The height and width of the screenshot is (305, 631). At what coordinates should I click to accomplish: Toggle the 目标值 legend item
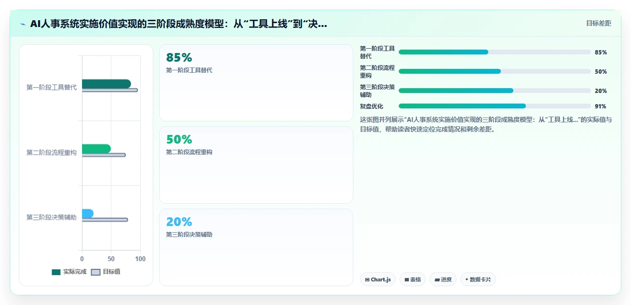106,272
